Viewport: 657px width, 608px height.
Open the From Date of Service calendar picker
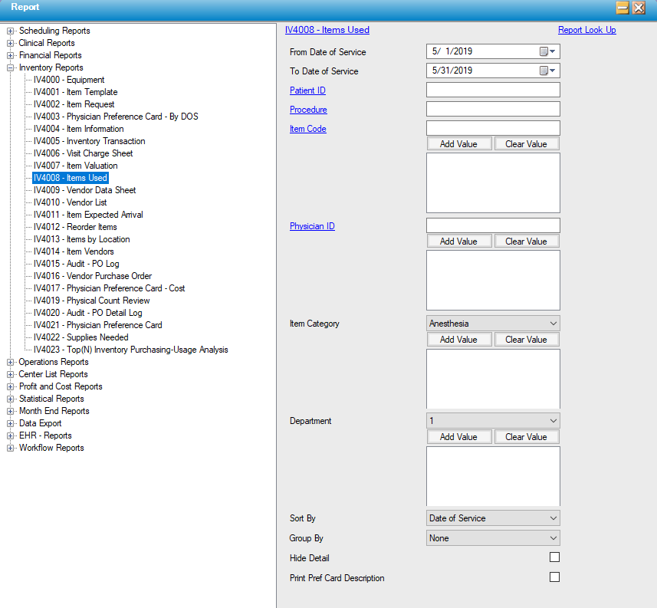(x=547, y=52)
